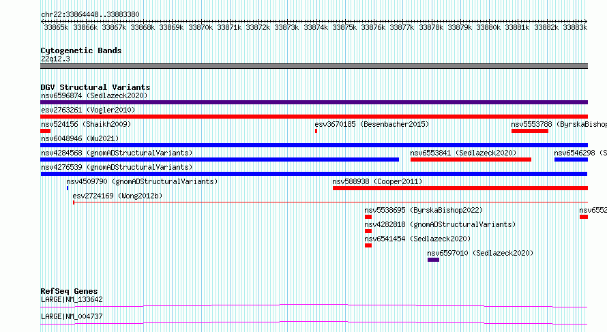Viewport: 607px width, 332px height.
Task: Open the esv2724169 (Wong2012b) label
Action: pos(117,196)
